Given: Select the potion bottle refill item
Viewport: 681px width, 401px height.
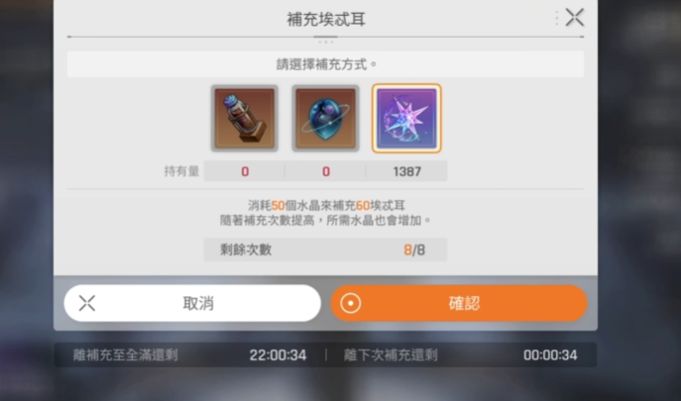Looking at the screenshot, I should [245, 119].
